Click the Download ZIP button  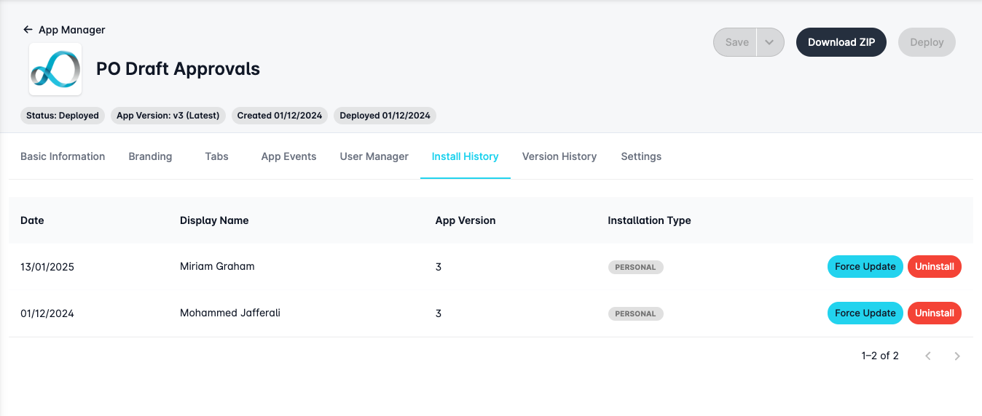pyautogui.click(x=841, y=42)
